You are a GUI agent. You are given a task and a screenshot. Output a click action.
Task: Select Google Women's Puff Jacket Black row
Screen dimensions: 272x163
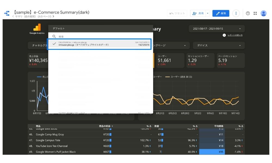coord(136,152)
